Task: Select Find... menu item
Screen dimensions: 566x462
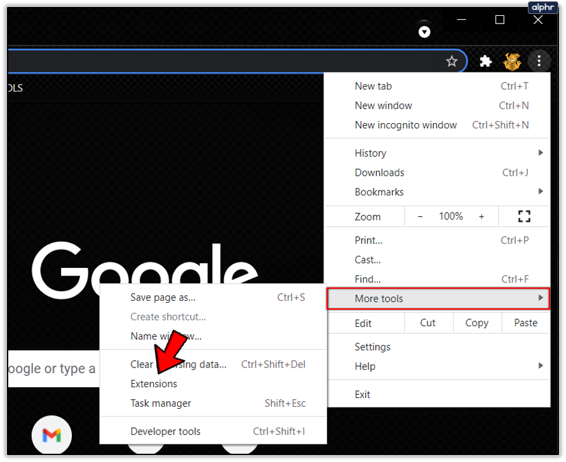Action: 438,279
